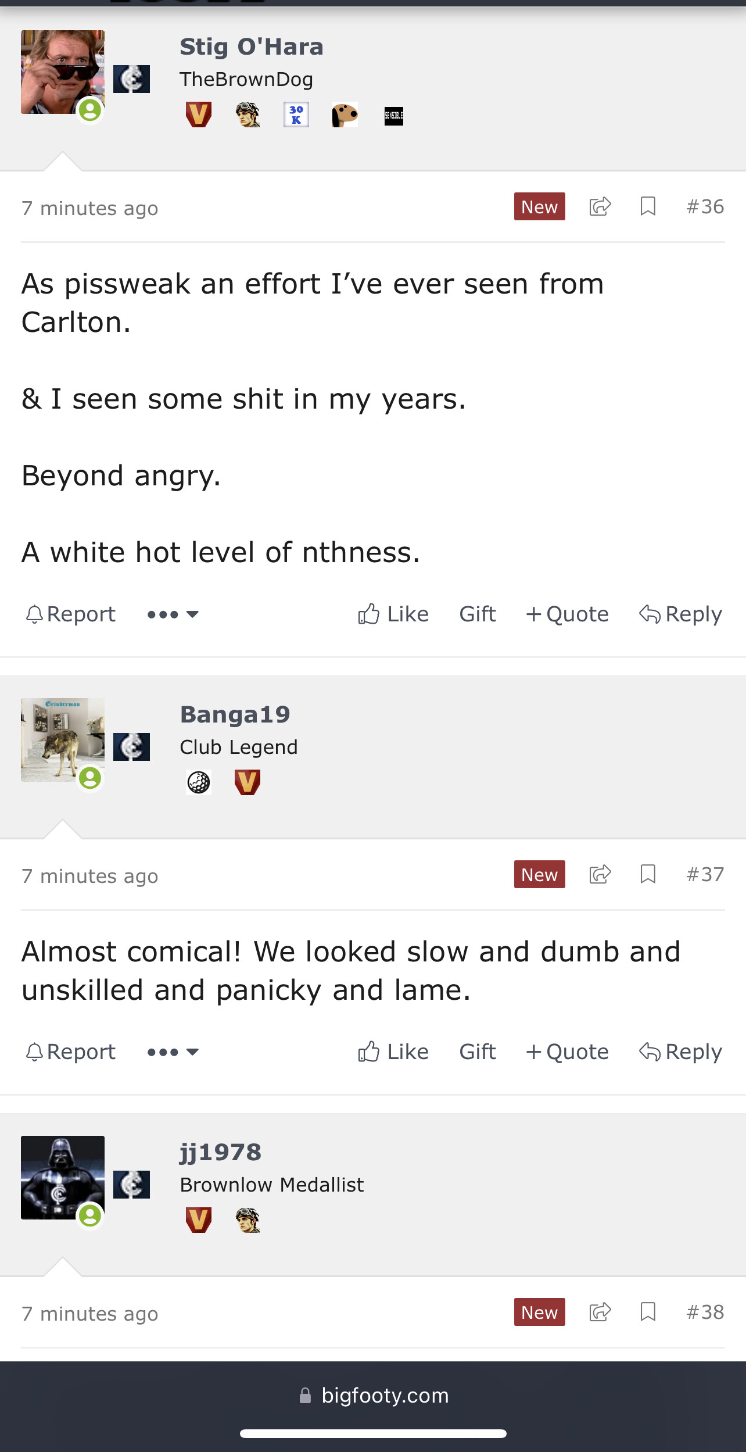Add Banga19's post to multi-quote
Image resolution: width=746 pixels, height=1452 pixels.
click(567, 1052)
